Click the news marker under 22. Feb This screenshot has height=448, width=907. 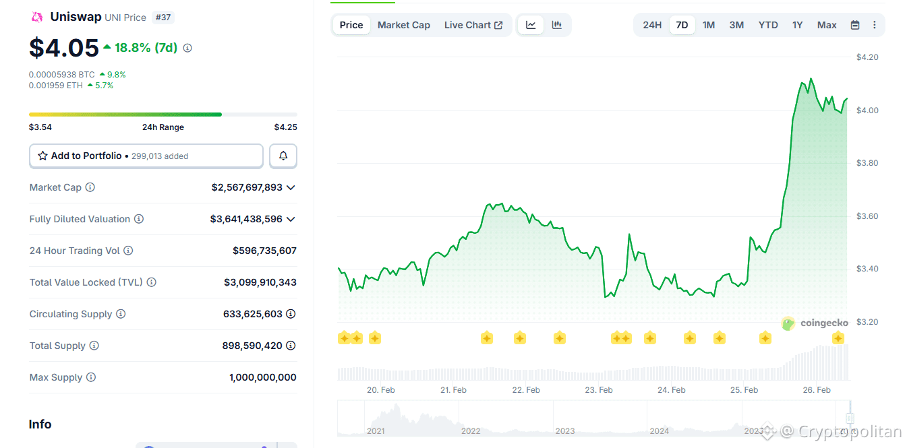point(520,338)
